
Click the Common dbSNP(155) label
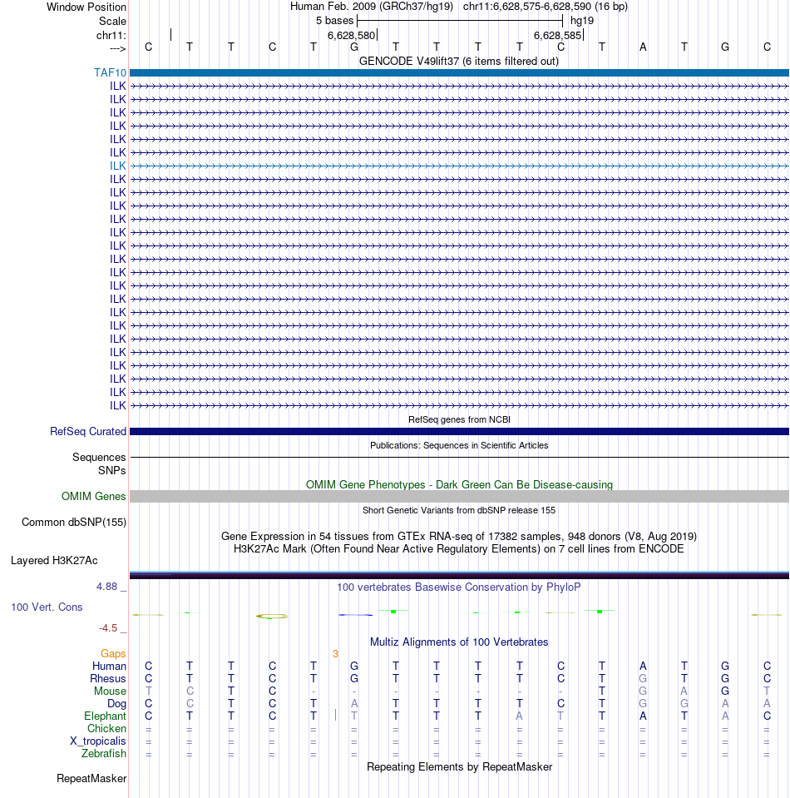(74, 523)
